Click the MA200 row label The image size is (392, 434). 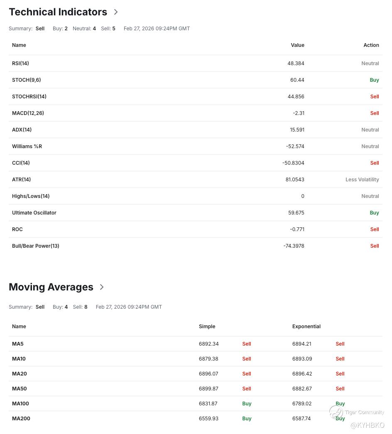click(x=21, y=419)
